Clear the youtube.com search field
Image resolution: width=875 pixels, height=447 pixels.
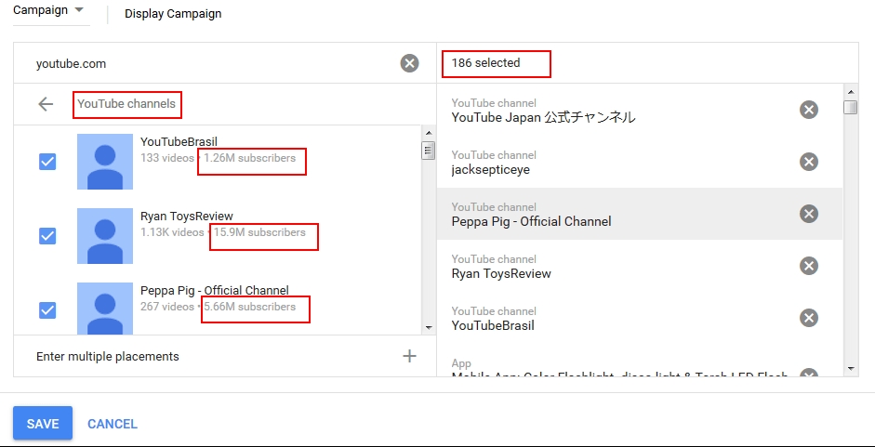click(x=409, y=63)
